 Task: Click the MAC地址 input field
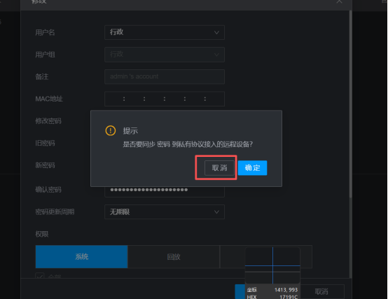[165, 99]
